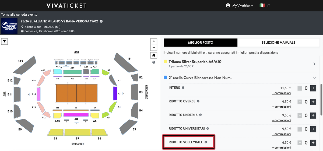Increase INTERO ticket quantity

313,88
